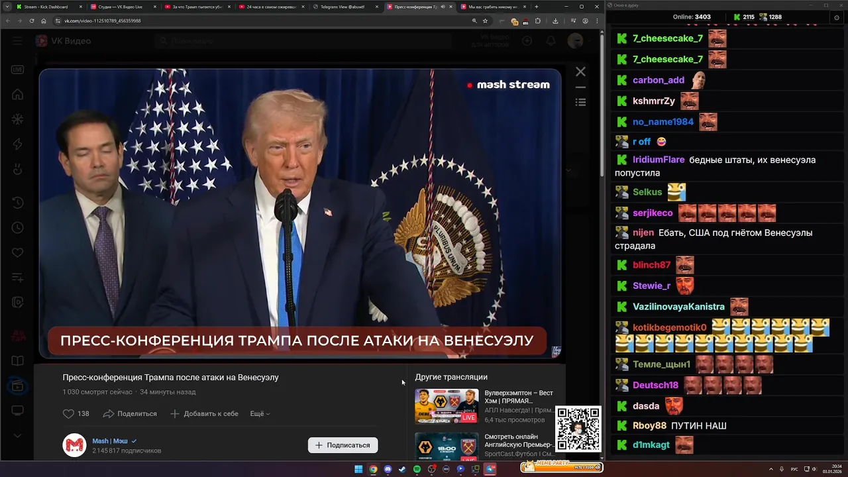Subscribe with the Подписаться button
The height and width of the screenshot is (477, 848).
point(343,445)
